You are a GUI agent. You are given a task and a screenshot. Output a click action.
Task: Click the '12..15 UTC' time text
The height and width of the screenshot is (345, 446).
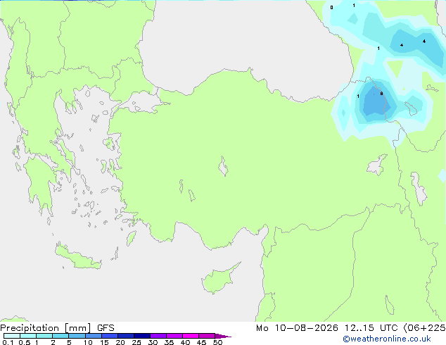click(x=371, y=328)
